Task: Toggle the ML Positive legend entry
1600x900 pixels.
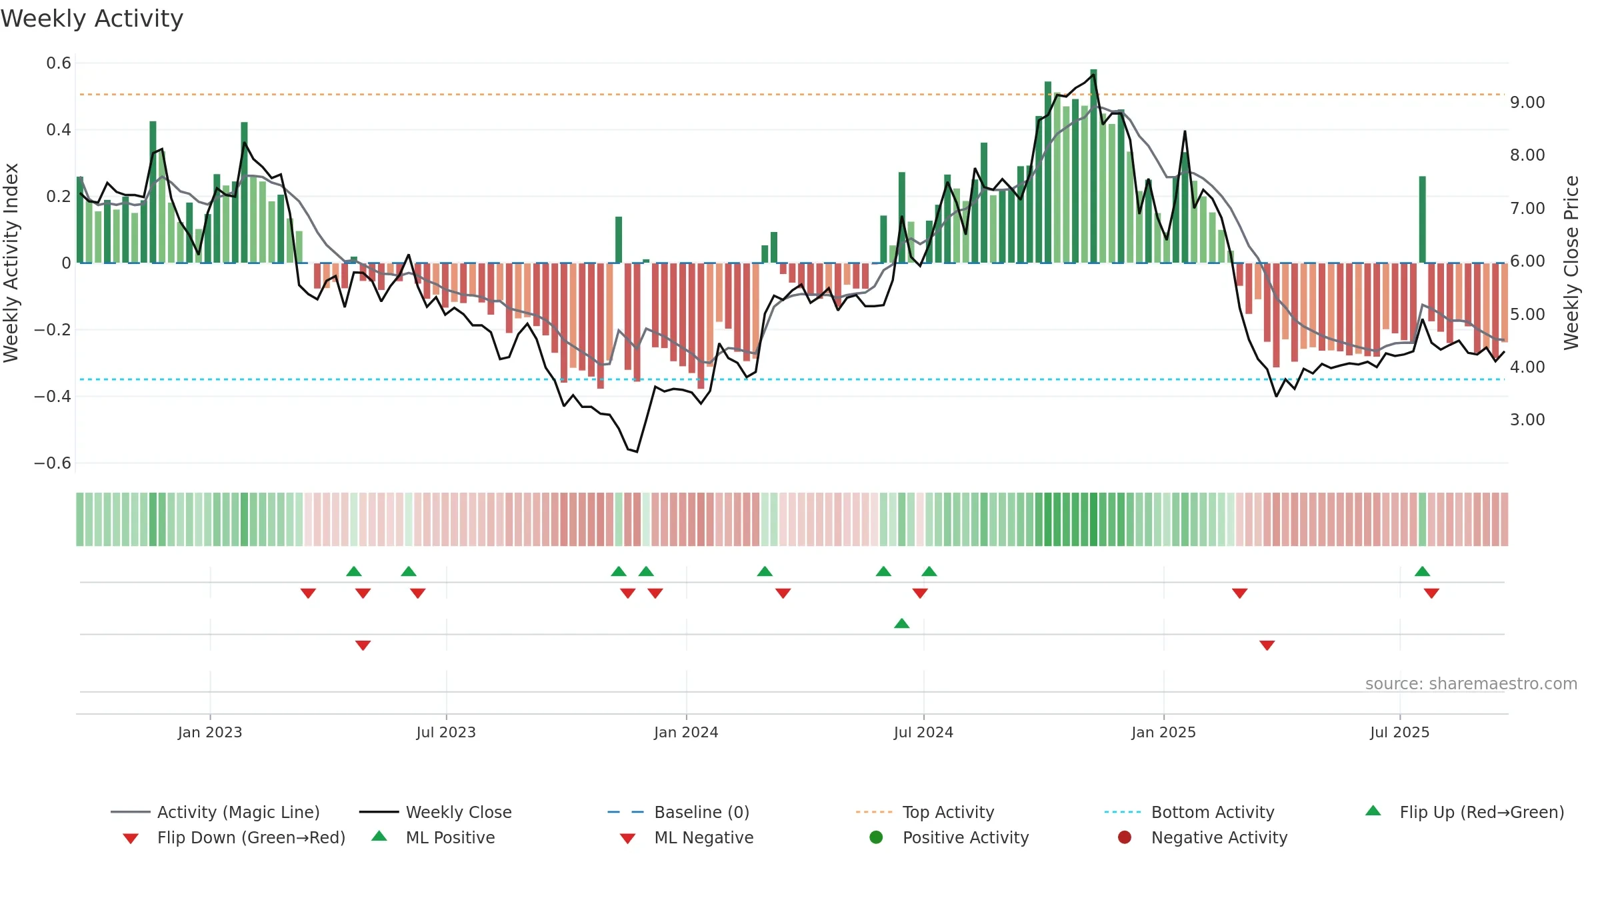Action: tap(433, 837)
